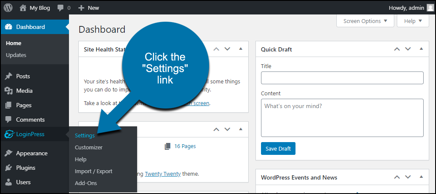436x194 pixels.
Task: Focus the Quick Draft Title field
Action: click(342, 78)
